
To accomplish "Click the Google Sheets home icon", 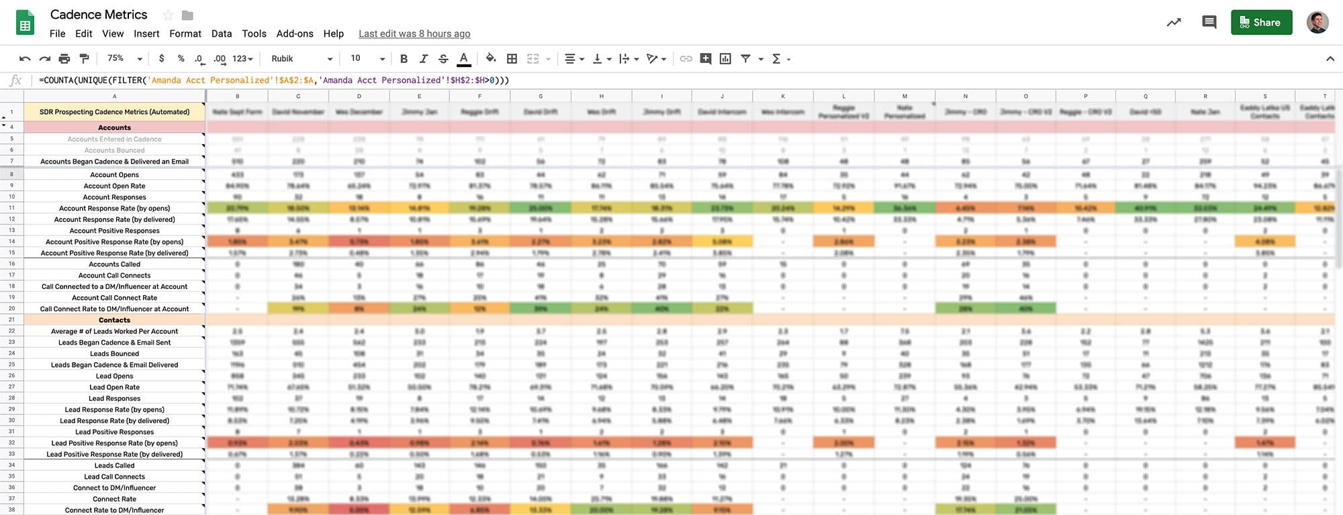I will pos(26,23).
